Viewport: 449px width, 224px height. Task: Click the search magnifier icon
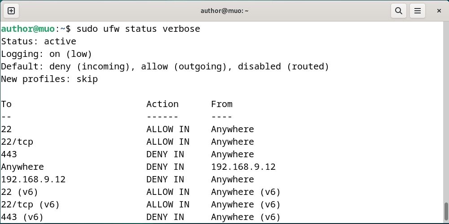click(x=398, y=10)
